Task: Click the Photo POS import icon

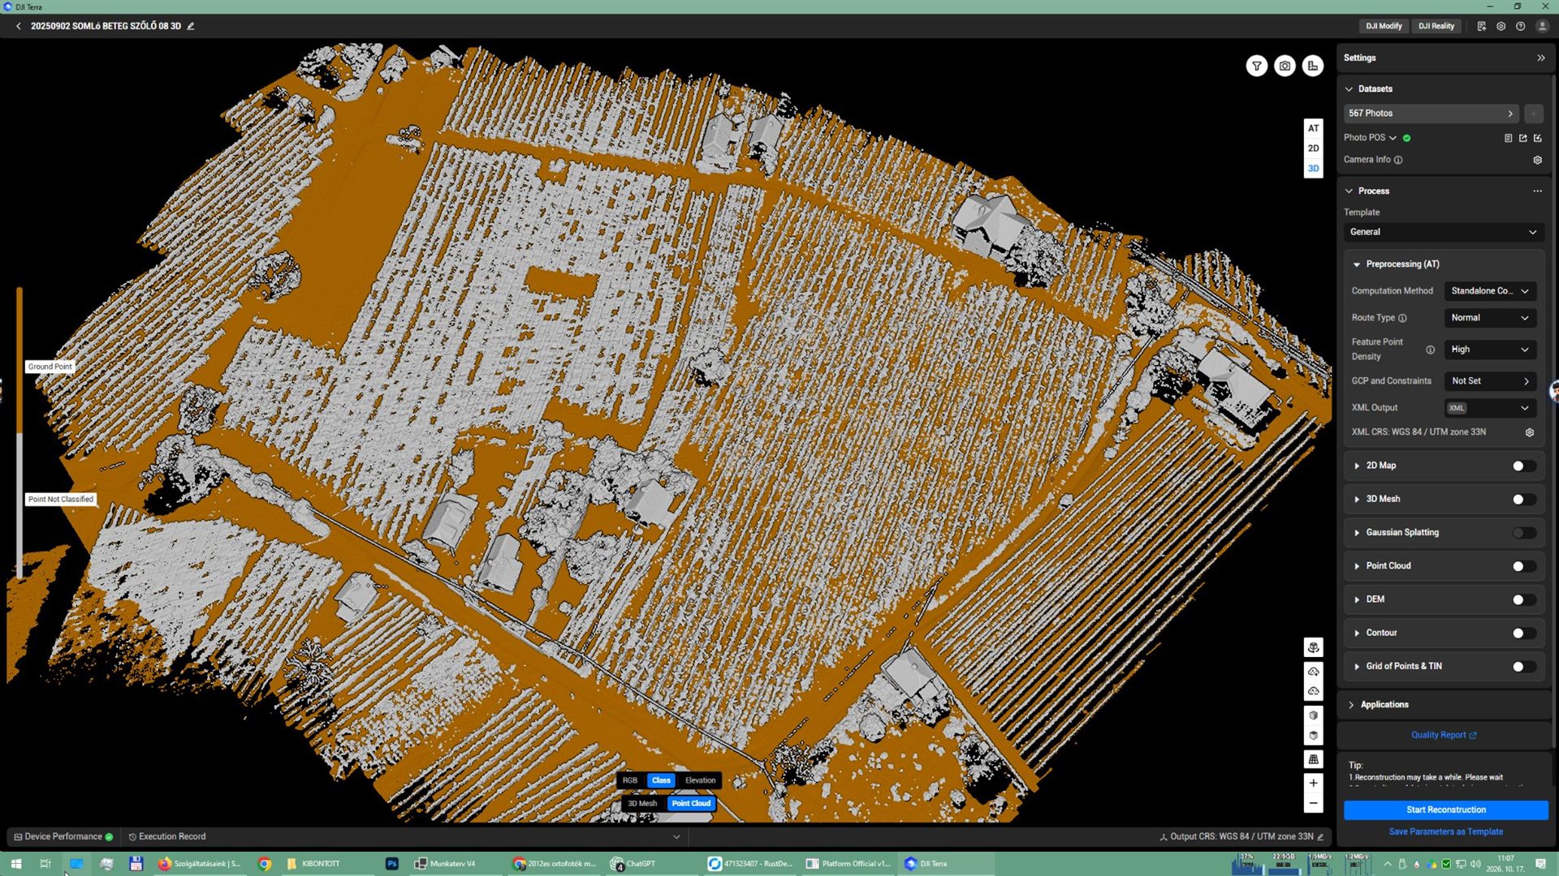Action: coord(1537,138)
